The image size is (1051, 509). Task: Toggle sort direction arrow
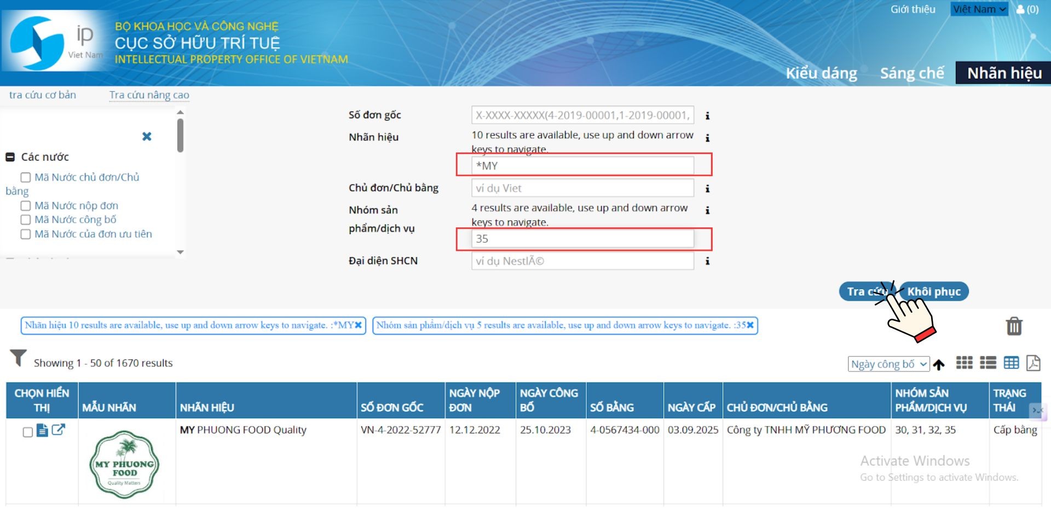coord(939,365)
